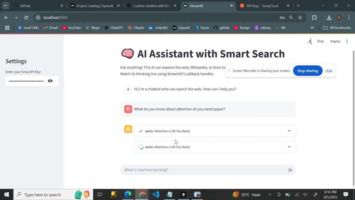This screenshot has height=200, width=355.
Task: Open the notification center icon
Action: (345, 194)
